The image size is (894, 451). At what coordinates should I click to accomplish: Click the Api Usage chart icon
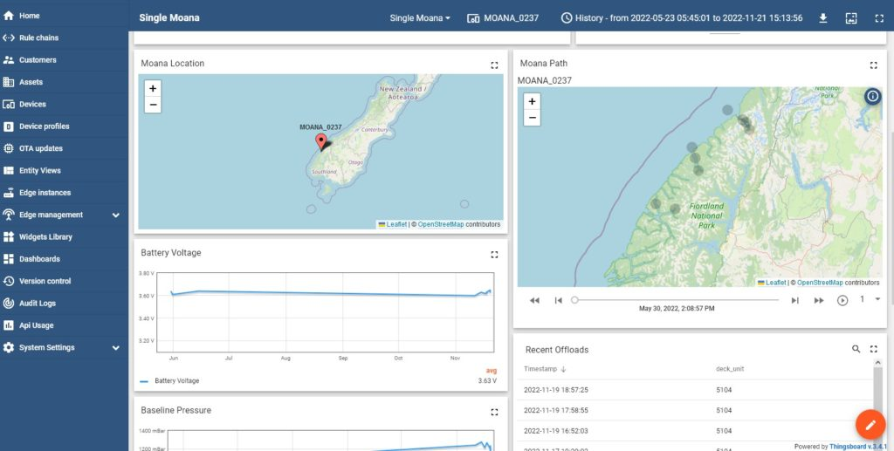(9, 325)
